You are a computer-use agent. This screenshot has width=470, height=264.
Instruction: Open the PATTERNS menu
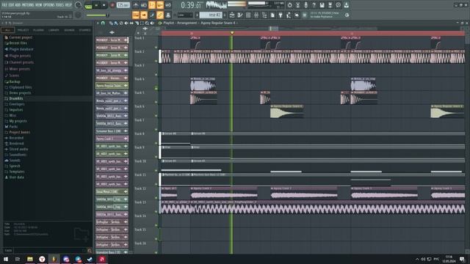click(x=28, y=5)
